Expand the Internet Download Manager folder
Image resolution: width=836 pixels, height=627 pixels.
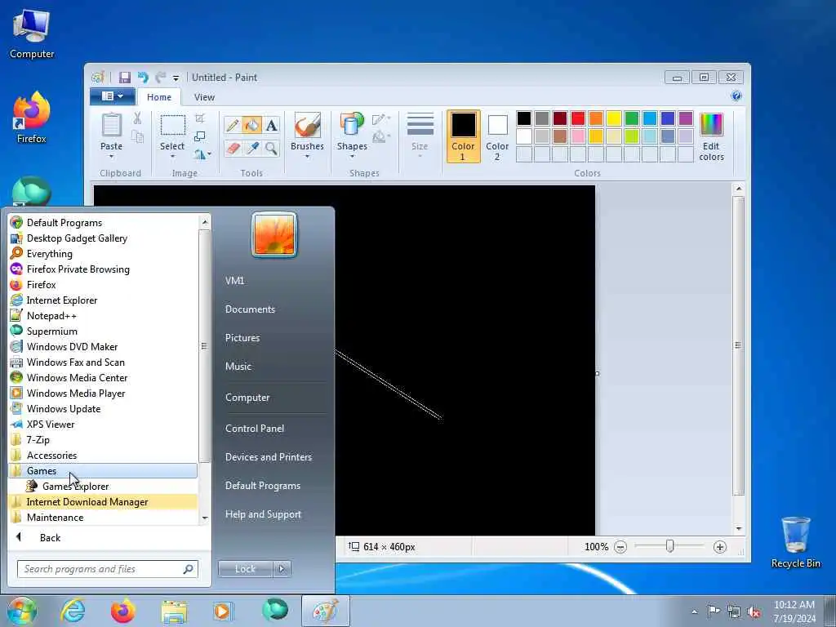point(103,502)
